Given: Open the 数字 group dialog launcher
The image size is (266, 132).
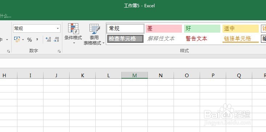Looking at the screenshot, I should tap(59, 51).
